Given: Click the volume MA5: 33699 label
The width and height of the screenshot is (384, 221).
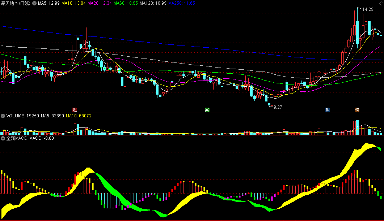Looking at the screenshot, I should click(x=52, y=116).
